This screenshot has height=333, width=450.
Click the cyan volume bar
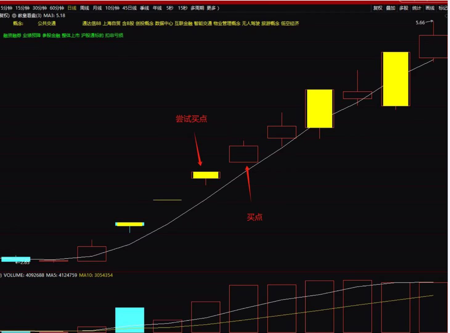(x=130, y=319)
